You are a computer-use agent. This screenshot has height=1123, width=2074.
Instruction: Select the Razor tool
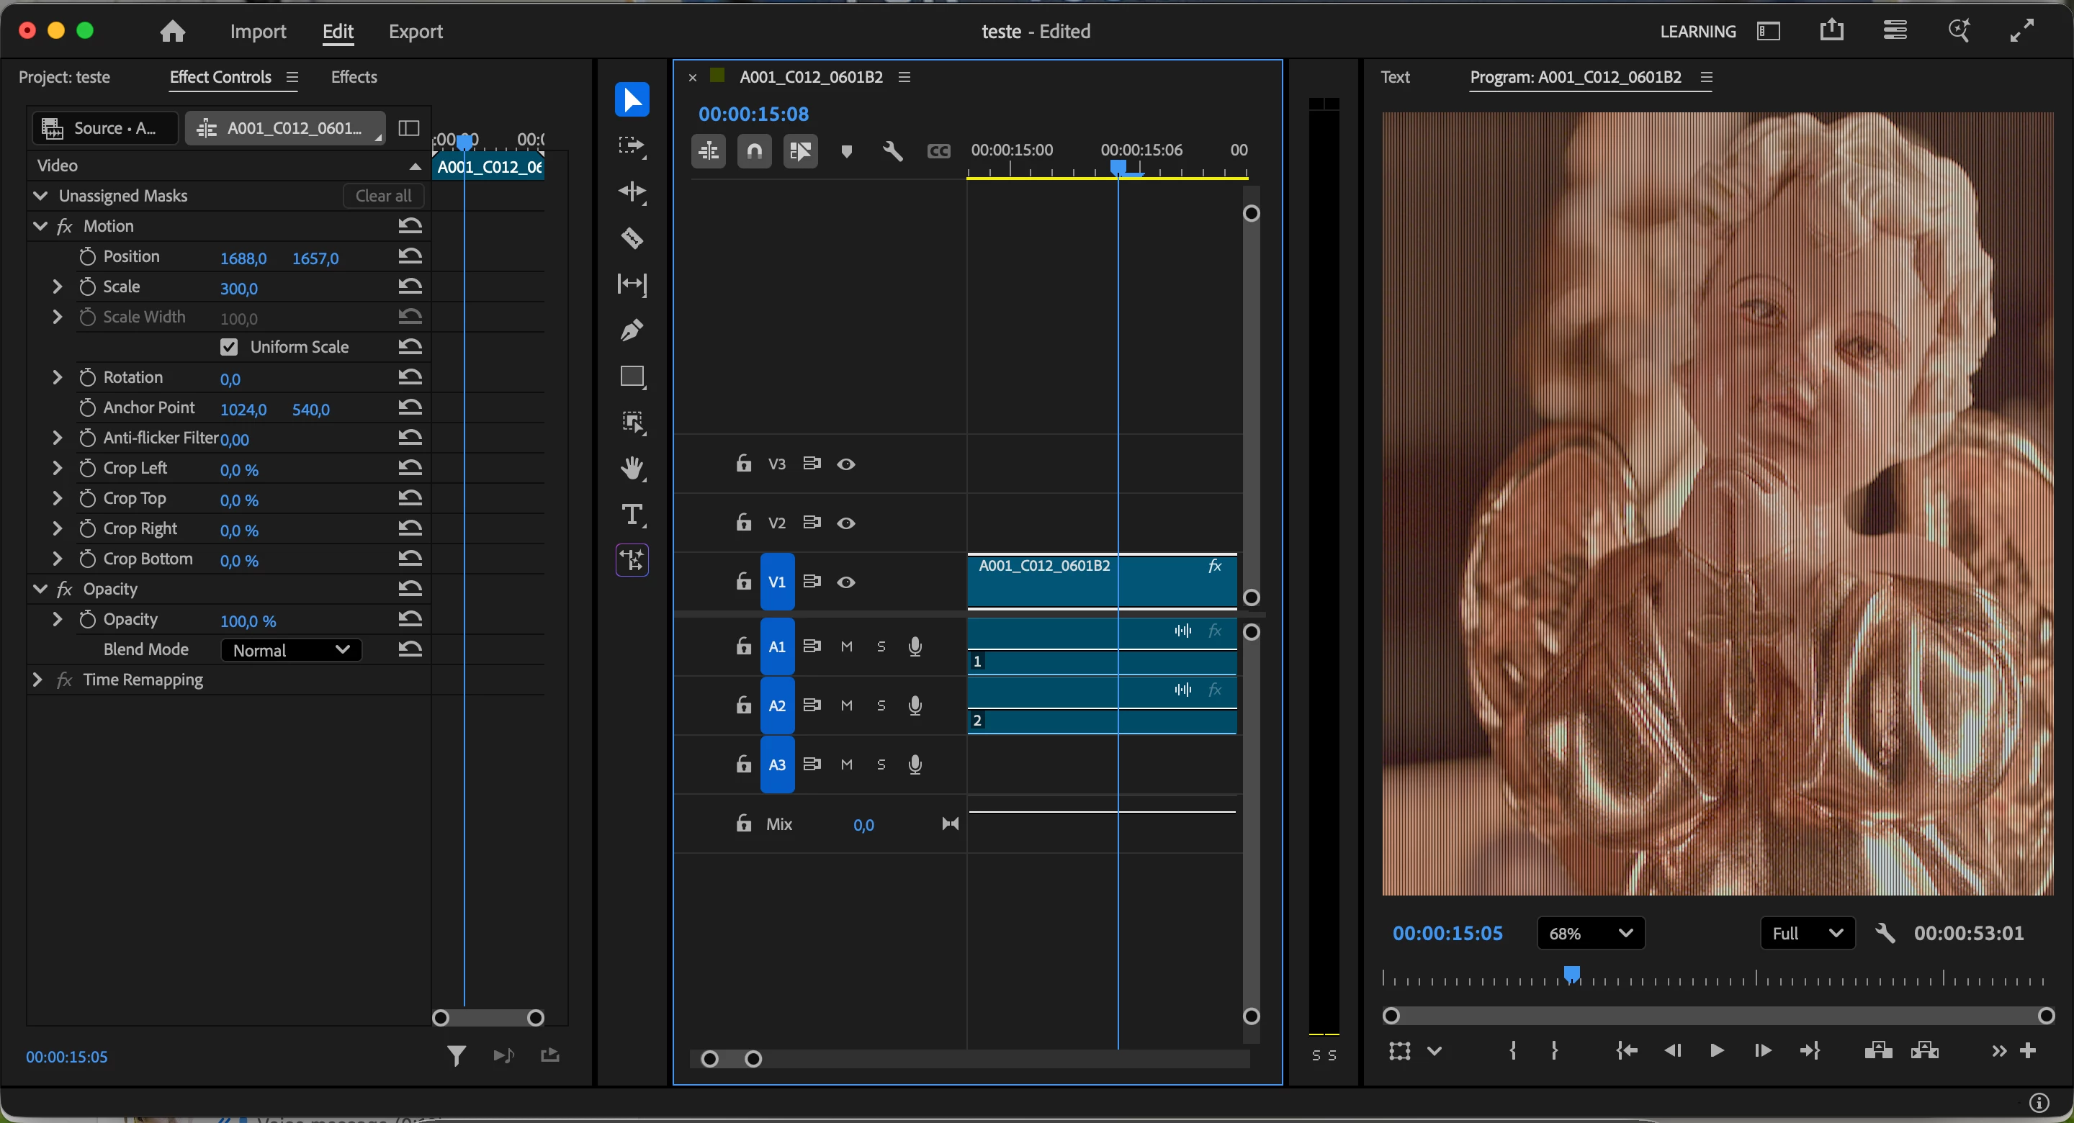click(632, 238)
